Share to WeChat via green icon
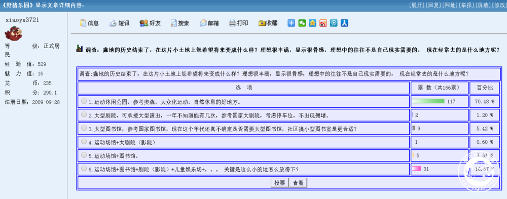This screenshot has height=199, width=507. pyautogui.click(x=302, y=23)
